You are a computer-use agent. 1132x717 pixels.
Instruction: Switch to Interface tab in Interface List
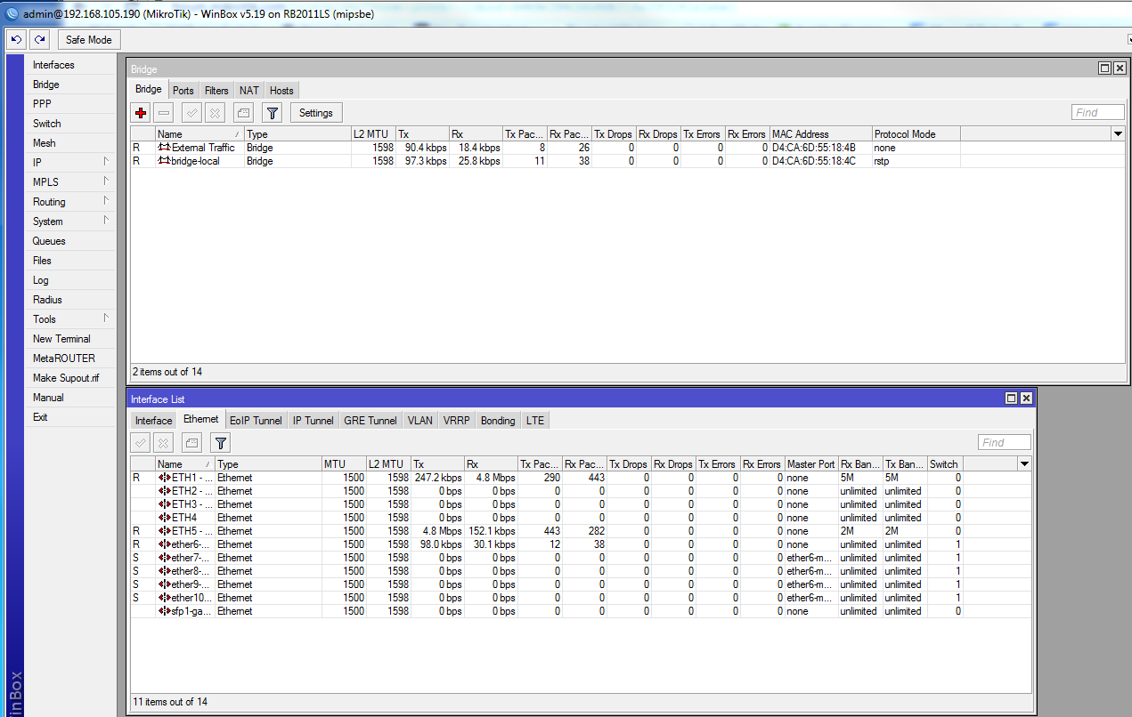point(153,420)
